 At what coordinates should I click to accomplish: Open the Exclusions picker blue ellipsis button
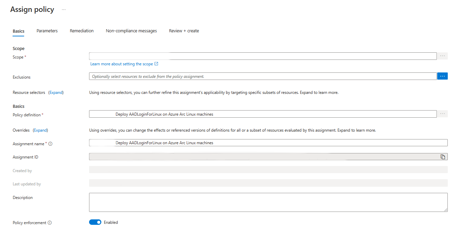click(x=442, y=76)
